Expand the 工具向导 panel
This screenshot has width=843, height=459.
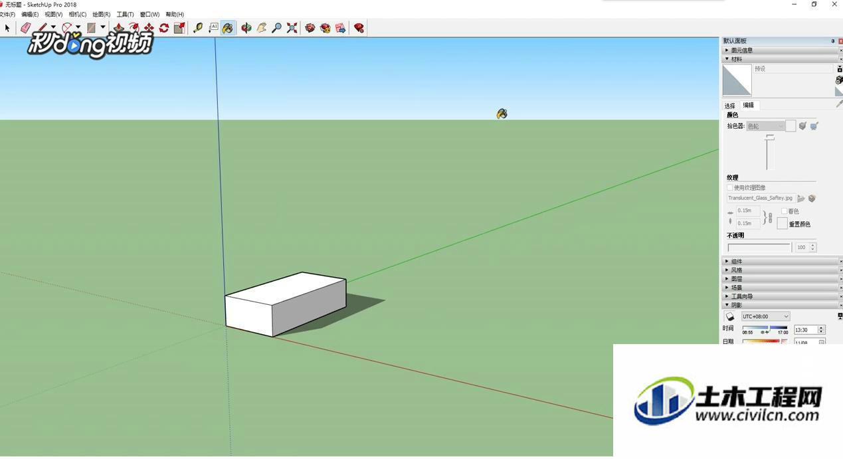tap(781, 296)
